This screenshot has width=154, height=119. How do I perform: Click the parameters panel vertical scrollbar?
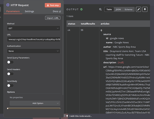(63, 56)
